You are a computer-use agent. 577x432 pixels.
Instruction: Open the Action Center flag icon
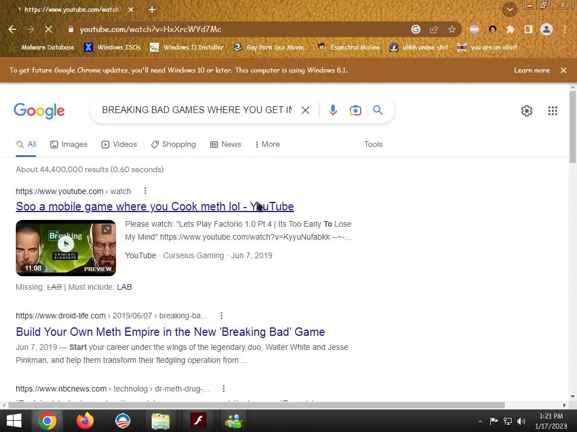click(494, 421)
